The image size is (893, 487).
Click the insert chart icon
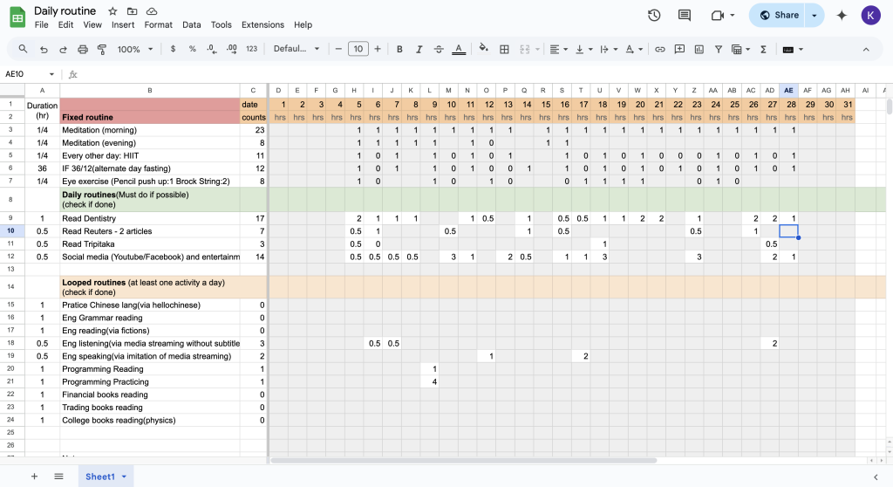point(699,49)
